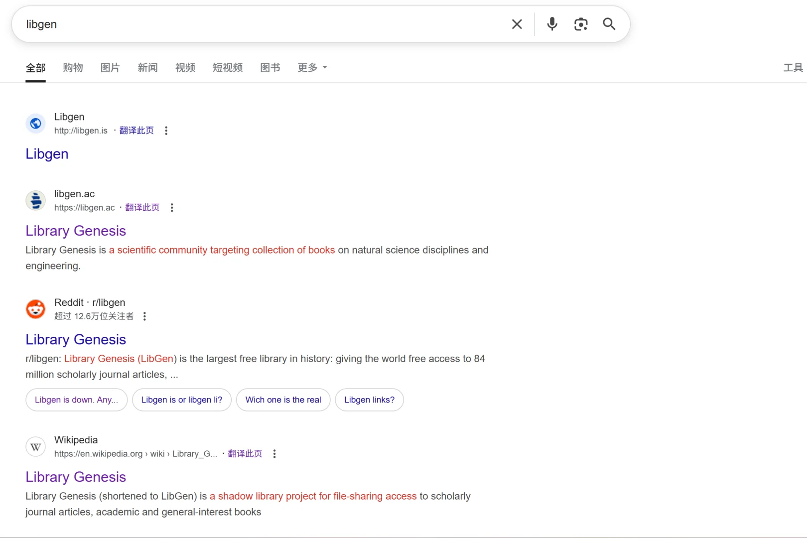Click the http://libgen.is URL text
The height and width of the screenshot is (538, 807).
81,131
